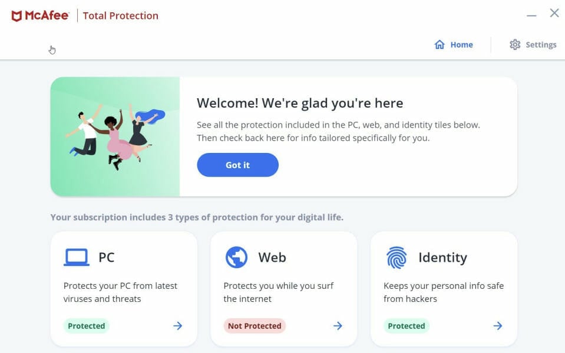Open Identity protection details arrow
Image resolution: width=565 pixels, height=353 pixels.
point(498,326)
